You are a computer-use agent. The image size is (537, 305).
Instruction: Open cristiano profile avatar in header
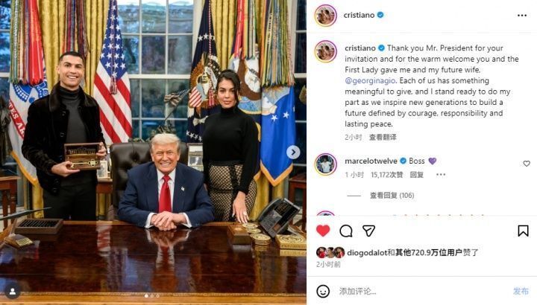click(325, 16)
